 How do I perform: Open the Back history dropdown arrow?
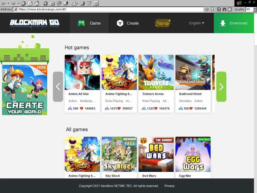tap(8, 3)
